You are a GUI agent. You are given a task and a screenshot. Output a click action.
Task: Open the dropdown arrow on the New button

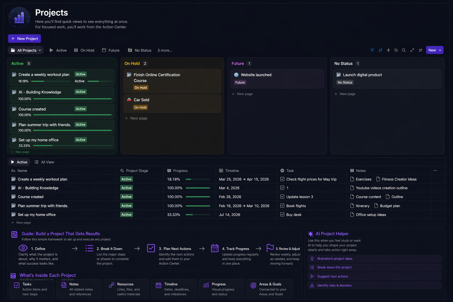click(440, 50)
